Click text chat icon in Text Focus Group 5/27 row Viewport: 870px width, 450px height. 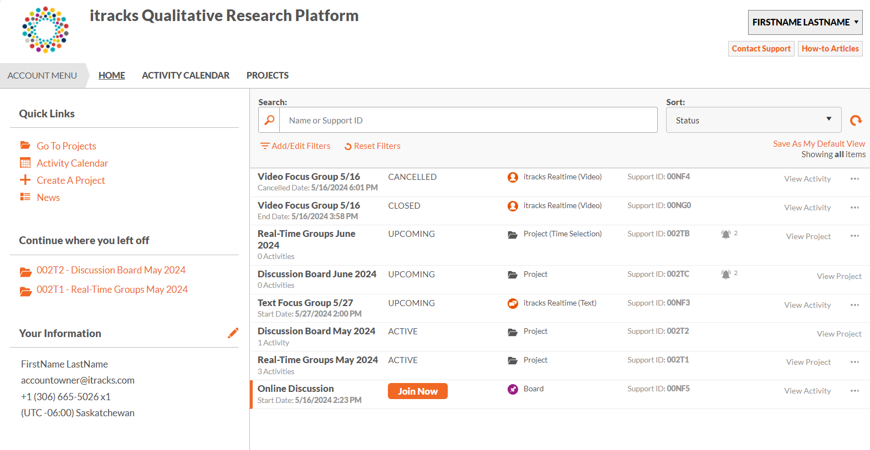(513, 303)
